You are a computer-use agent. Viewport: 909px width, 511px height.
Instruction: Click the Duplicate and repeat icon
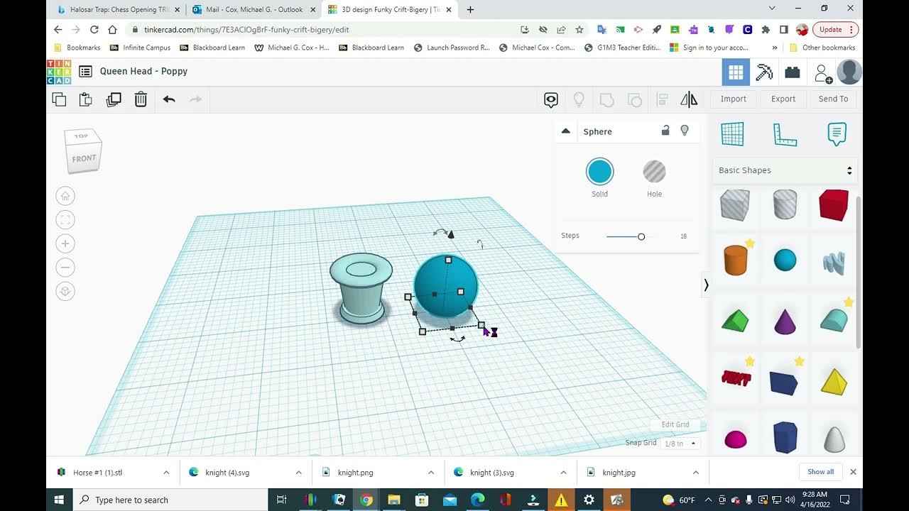point(114,99)
